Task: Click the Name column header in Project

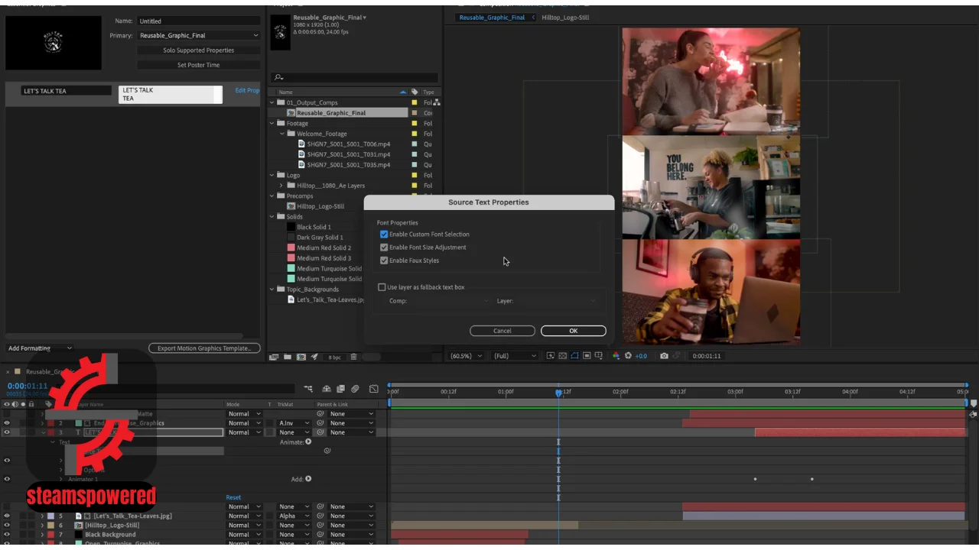Action: click(x=285, y=92)
